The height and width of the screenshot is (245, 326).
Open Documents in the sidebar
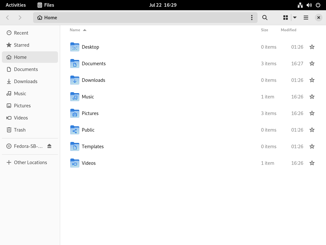point(30,69)
